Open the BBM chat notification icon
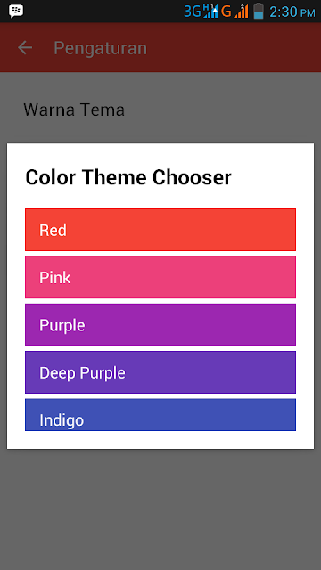 coord(16,12)
